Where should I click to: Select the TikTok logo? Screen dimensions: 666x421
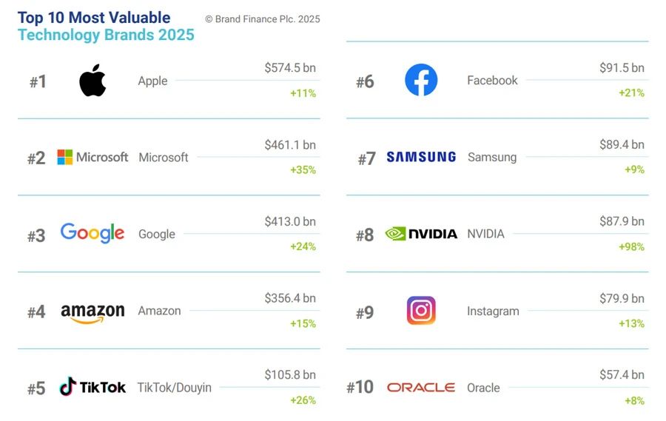pyautogui.click(x=92, y=386)
